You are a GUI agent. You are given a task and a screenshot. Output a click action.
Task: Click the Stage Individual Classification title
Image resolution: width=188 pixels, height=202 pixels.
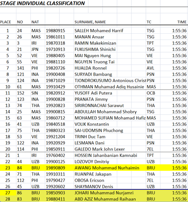tap(43, 3)
